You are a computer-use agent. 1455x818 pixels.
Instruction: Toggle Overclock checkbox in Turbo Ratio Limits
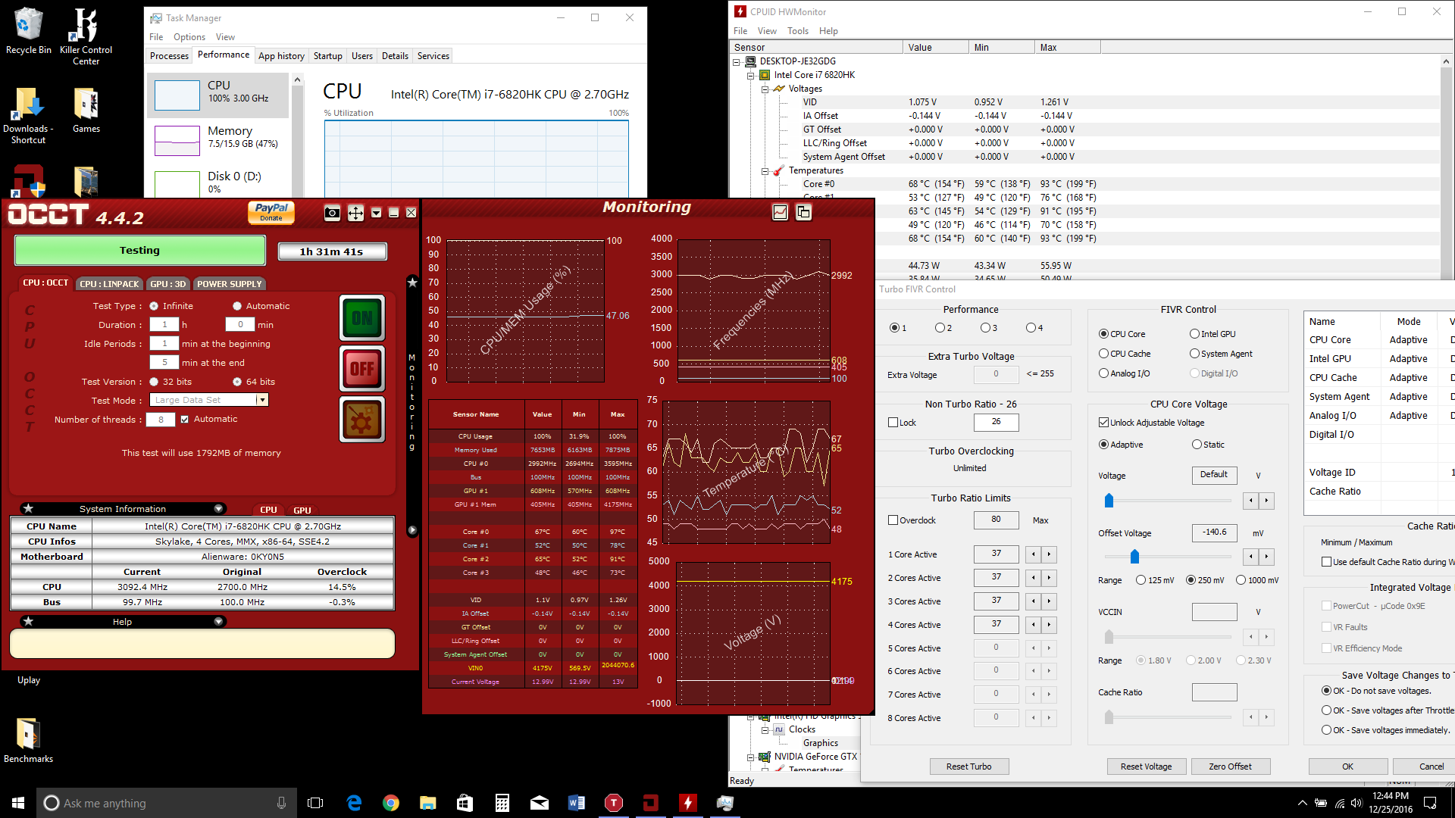click(x=893, y=520)
